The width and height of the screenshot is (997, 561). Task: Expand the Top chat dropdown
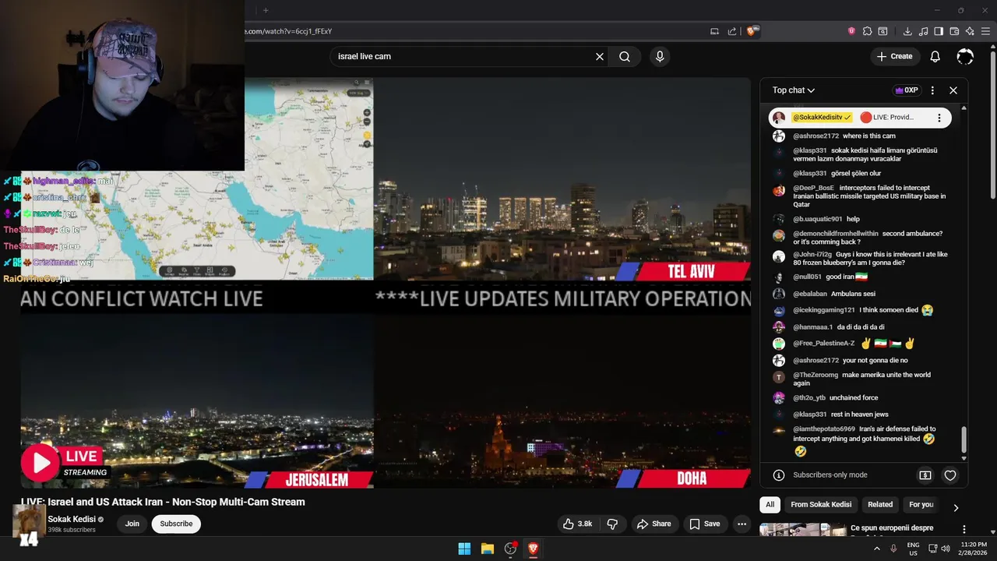tap(794, 90)
